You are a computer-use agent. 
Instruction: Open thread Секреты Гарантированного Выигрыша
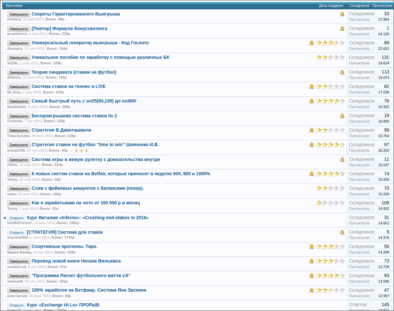pos(76,14)
